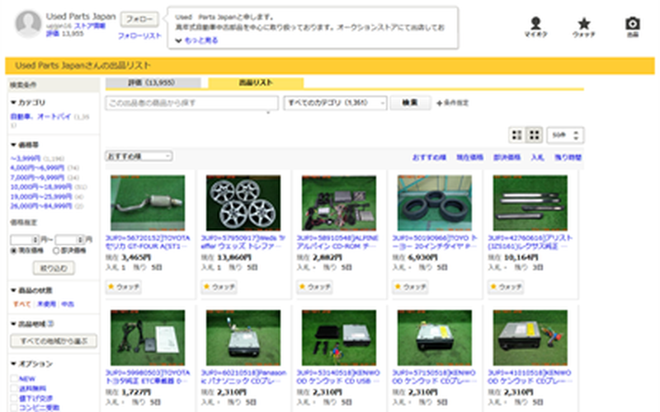Viewport: 660px width, 412px height.
Task: Filter by price 7,000円~9,999円
Action: [x=37, y=177]
